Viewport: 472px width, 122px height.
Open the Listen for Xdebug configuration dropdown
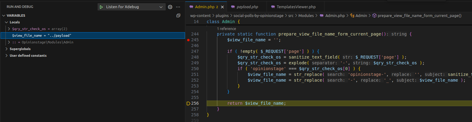click(161, 7)
